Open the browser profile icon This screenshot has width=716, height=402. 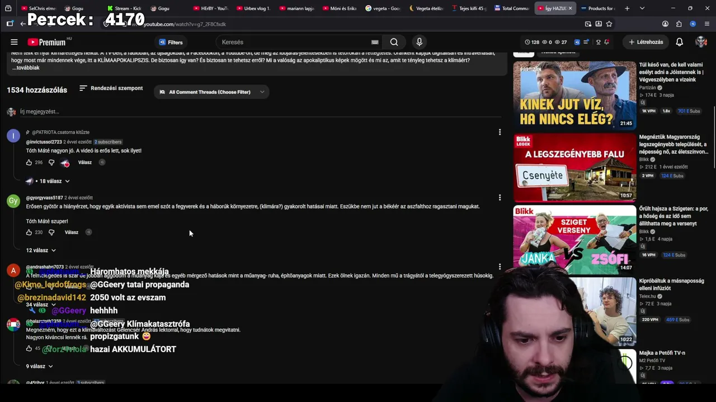click(665, 24)
